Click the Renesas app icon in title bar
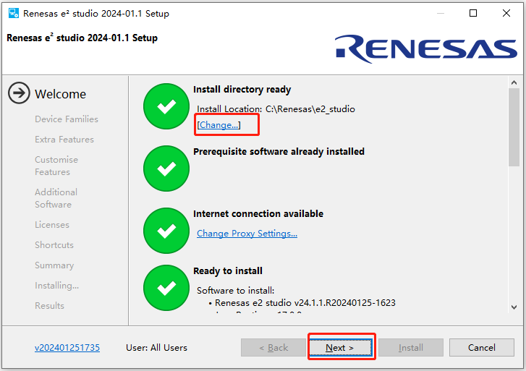Image resolution: width=526 pixels, height=371 pixels. click(13, 13)
